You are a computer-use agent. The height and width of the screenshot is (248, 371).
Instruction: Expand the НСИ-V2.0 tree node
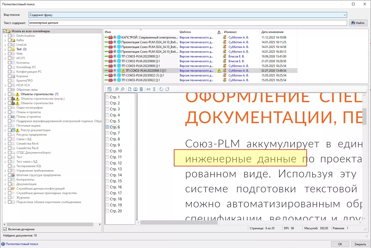click(x=5, y=85)
